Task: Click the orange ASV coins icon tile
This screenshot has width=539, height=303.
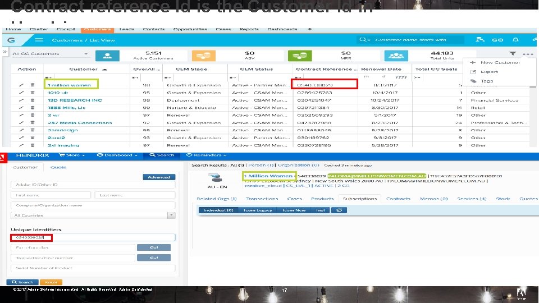Action: pyautogui.click(x=203, y=56)
